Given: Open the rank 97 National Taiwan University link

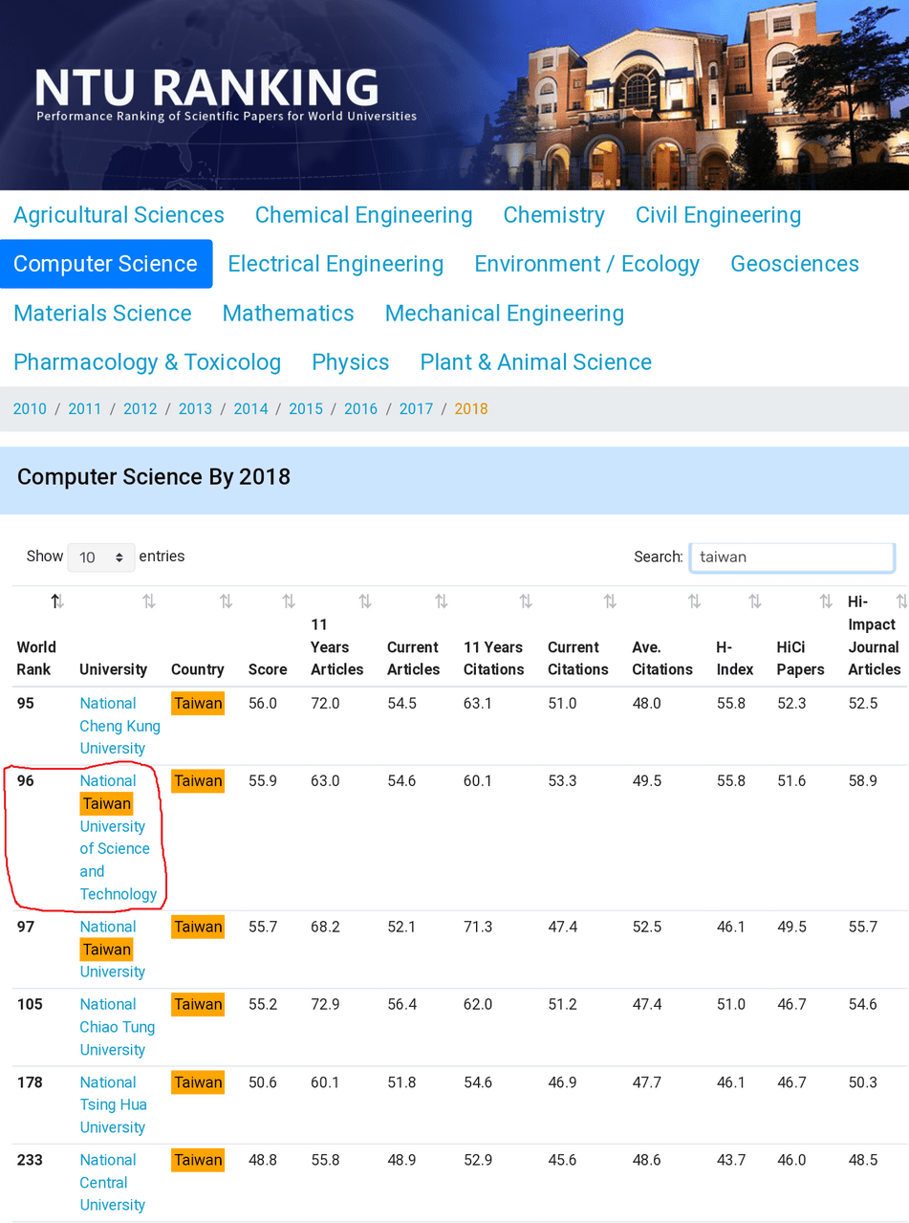Looking at the screenshot, I should pyautogui.click(x=112, y=950).
